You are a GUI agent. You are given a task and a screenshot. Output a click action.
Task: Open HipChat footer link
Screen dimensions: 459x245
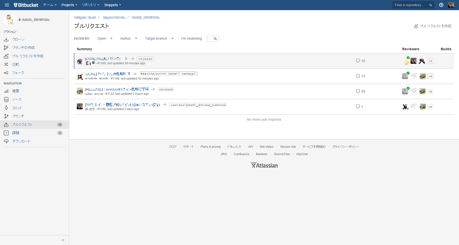point(302,154)
